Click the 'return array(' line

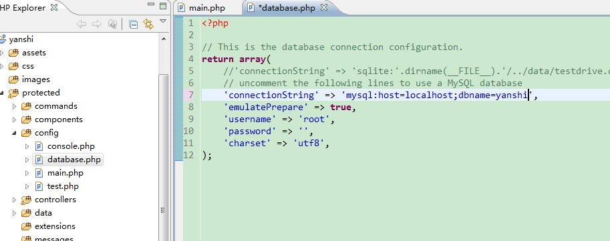(236, 59)
